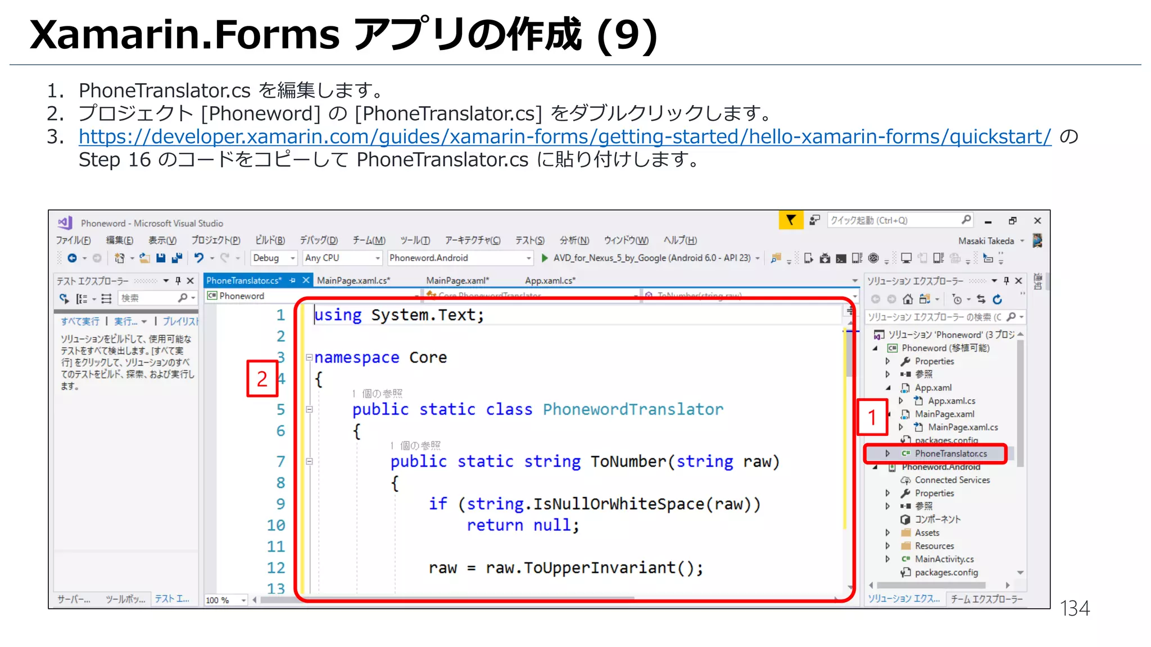This screenshot has height=647, width=1151.
Task: Click Run Failed Tests icon in Test Explorer
Action: (64, 298)
